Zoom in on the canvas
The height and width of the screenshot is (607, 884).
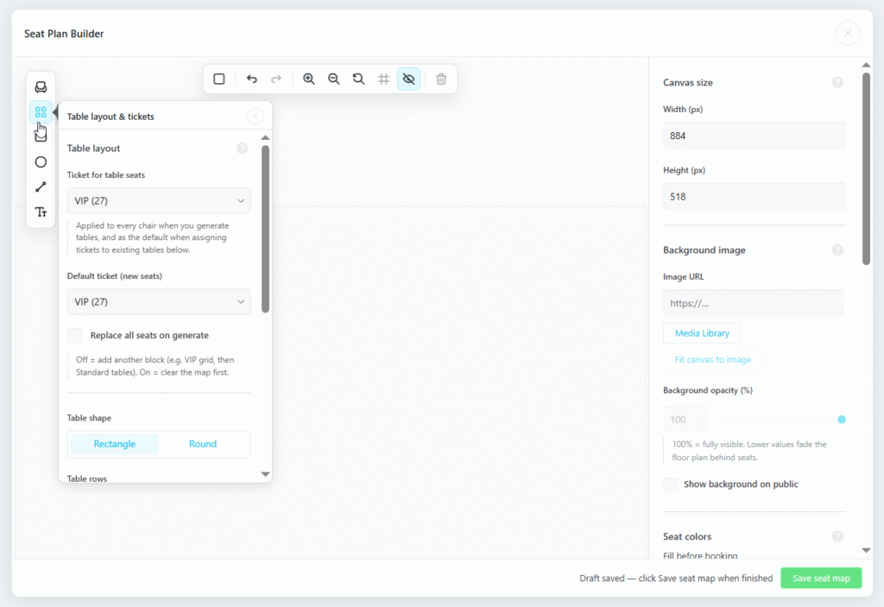(x=309, y=79)
